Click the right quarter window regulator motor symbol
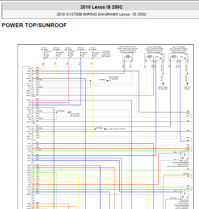The image size is (199, 209). tap(149, 57)
